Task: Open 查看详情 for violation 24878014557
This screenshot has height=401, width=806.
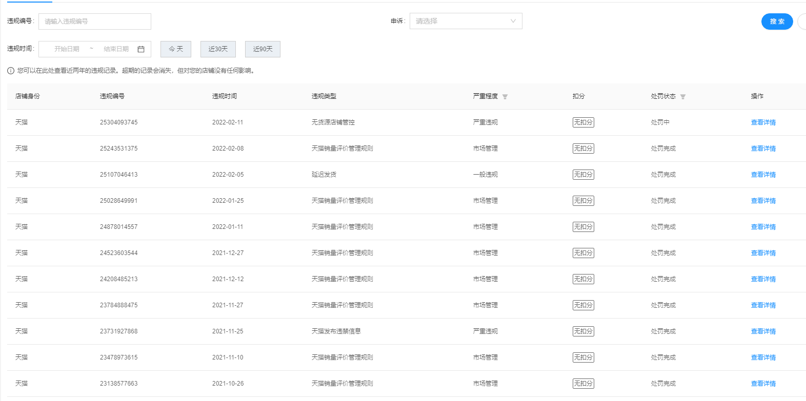Action: click(x=763, y=227)
